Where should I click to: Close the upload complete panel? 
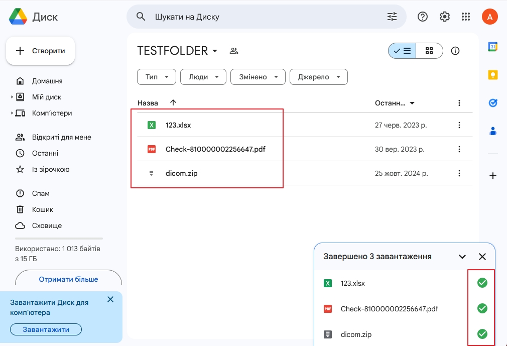click(x=482, y=257)
